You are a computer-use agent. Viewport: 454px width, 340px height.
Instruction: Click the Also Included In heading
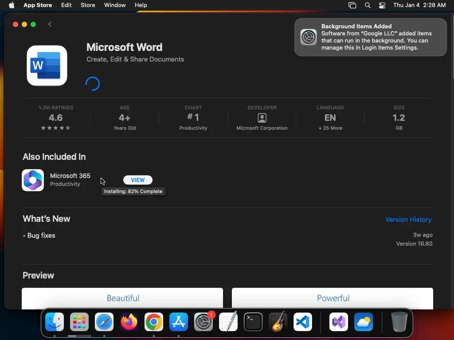tap(54, 157)
